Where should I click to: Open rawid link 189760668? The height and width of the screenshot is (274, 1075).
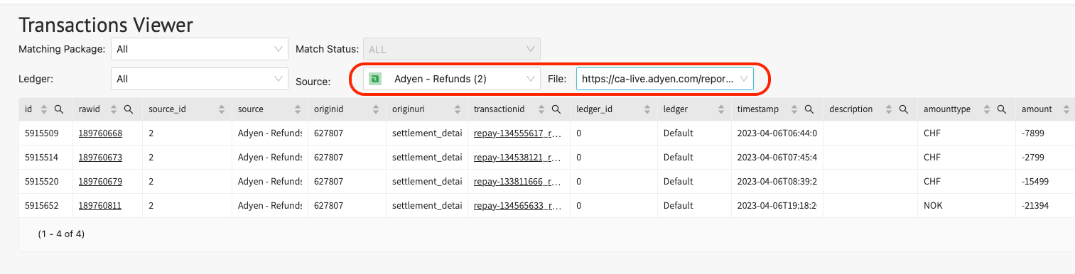(100, 133)
